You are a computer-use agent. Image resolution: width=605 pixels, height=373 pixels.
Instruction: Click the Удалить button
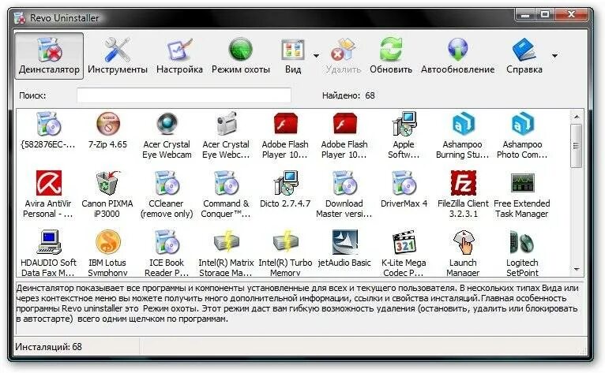pos(343,56)
